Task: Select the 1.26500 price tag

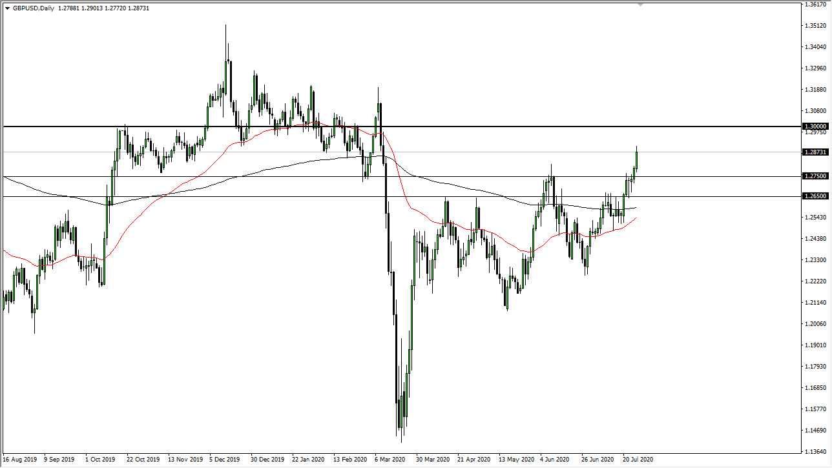Action: (x=815, y=197)
